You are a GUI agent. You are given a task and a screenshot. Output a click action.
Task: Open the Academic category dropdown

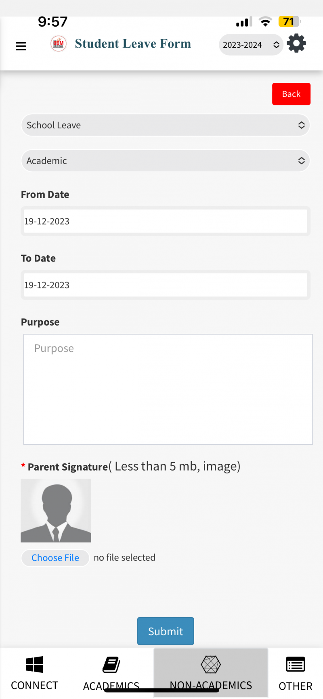pos(165,161)
